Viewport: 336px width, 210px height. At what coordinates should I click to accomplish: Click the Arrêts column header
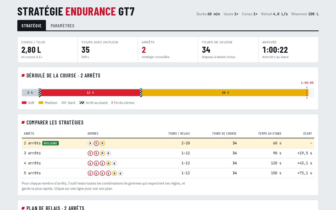tap(29, 134)
